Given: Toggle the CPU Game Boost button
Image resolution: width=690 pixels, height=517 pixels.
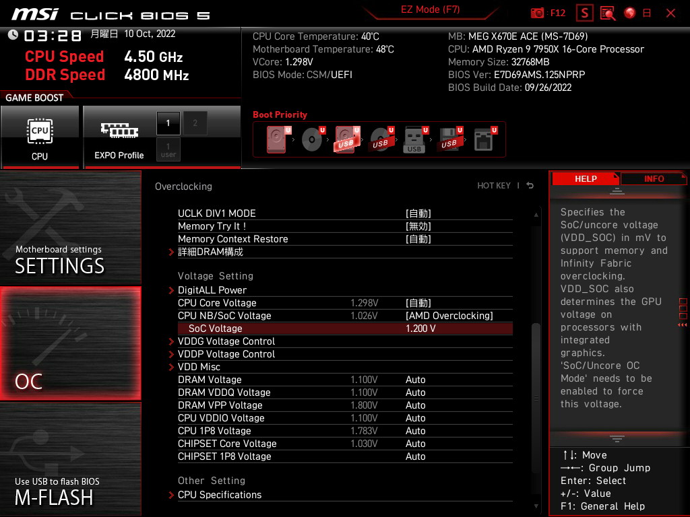Looking at the screenshot, I should [x=40, y=137].
